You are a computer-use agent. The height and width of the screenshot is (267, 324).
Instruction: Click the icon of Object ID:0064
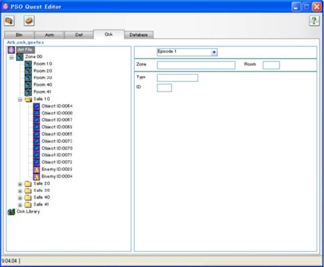click(x=37, y=106)
